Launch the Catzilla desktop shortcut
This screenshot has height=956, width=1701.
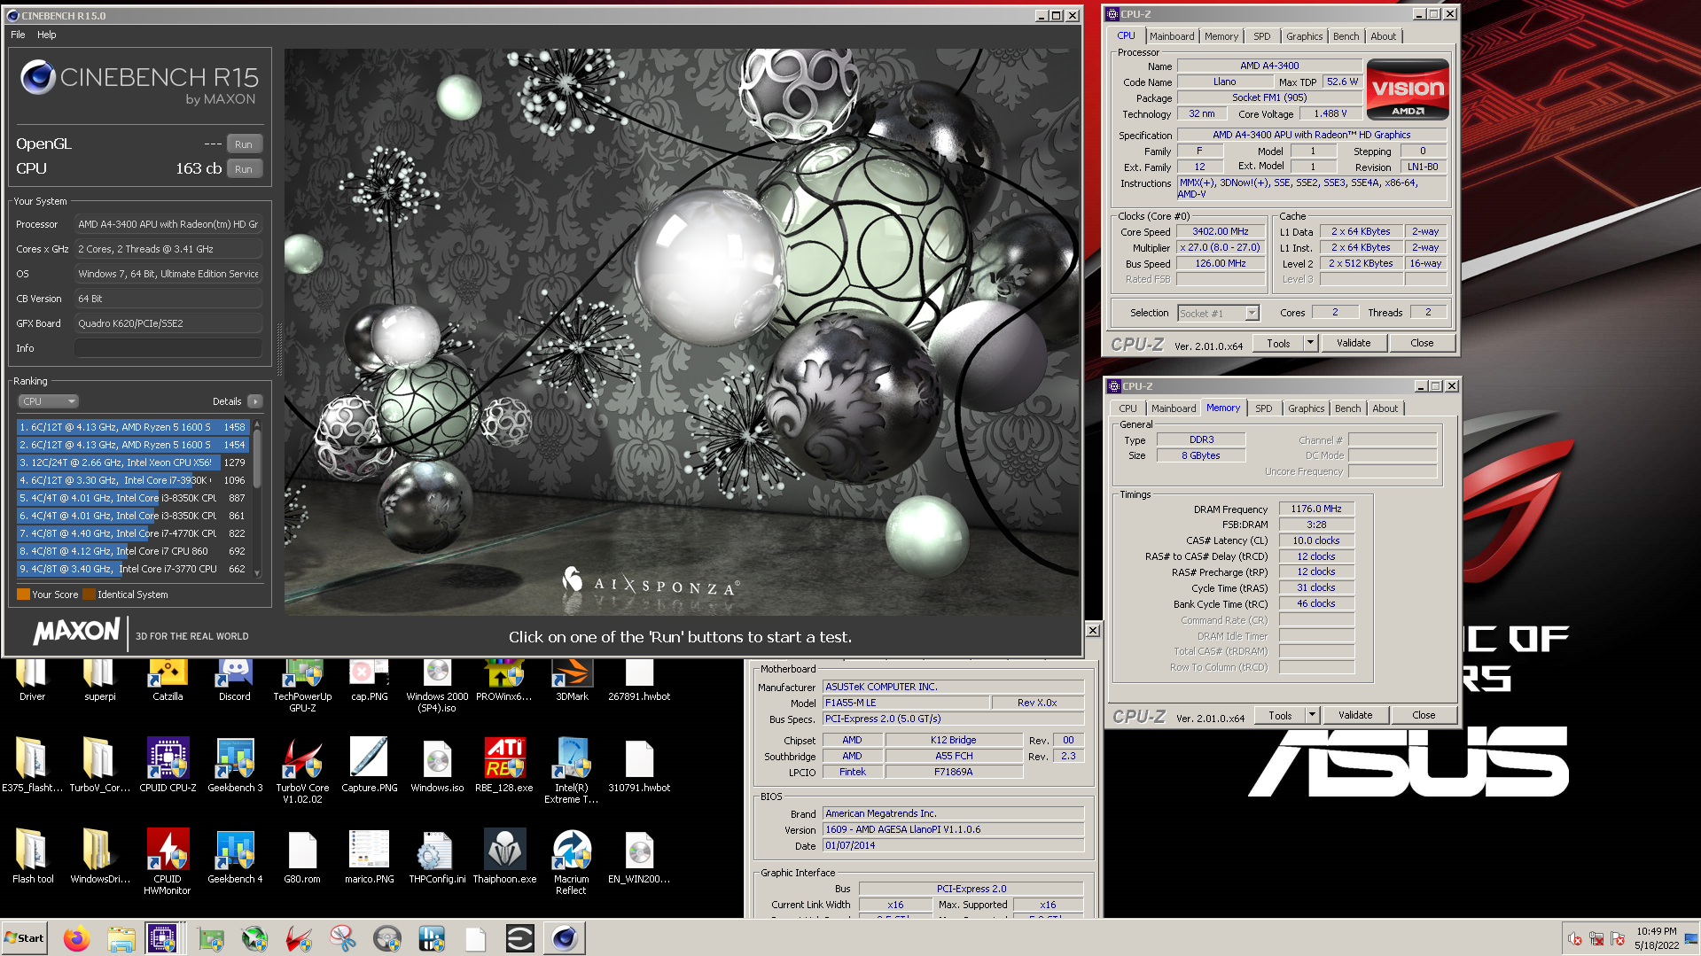(x=168, y=680)
